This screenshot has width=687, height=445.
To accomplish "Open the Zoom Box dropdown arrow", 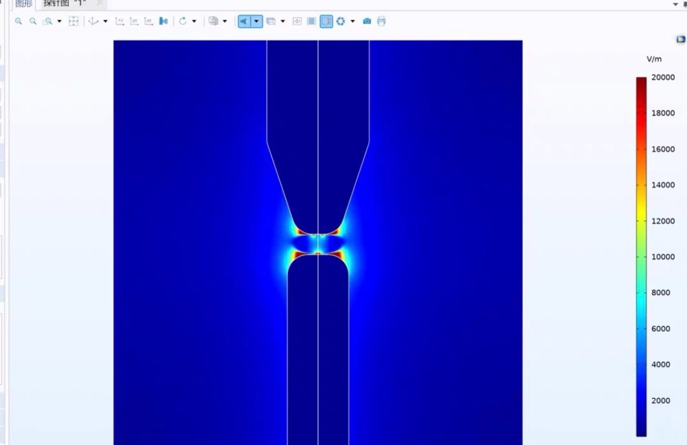I will tap(59, 21).
